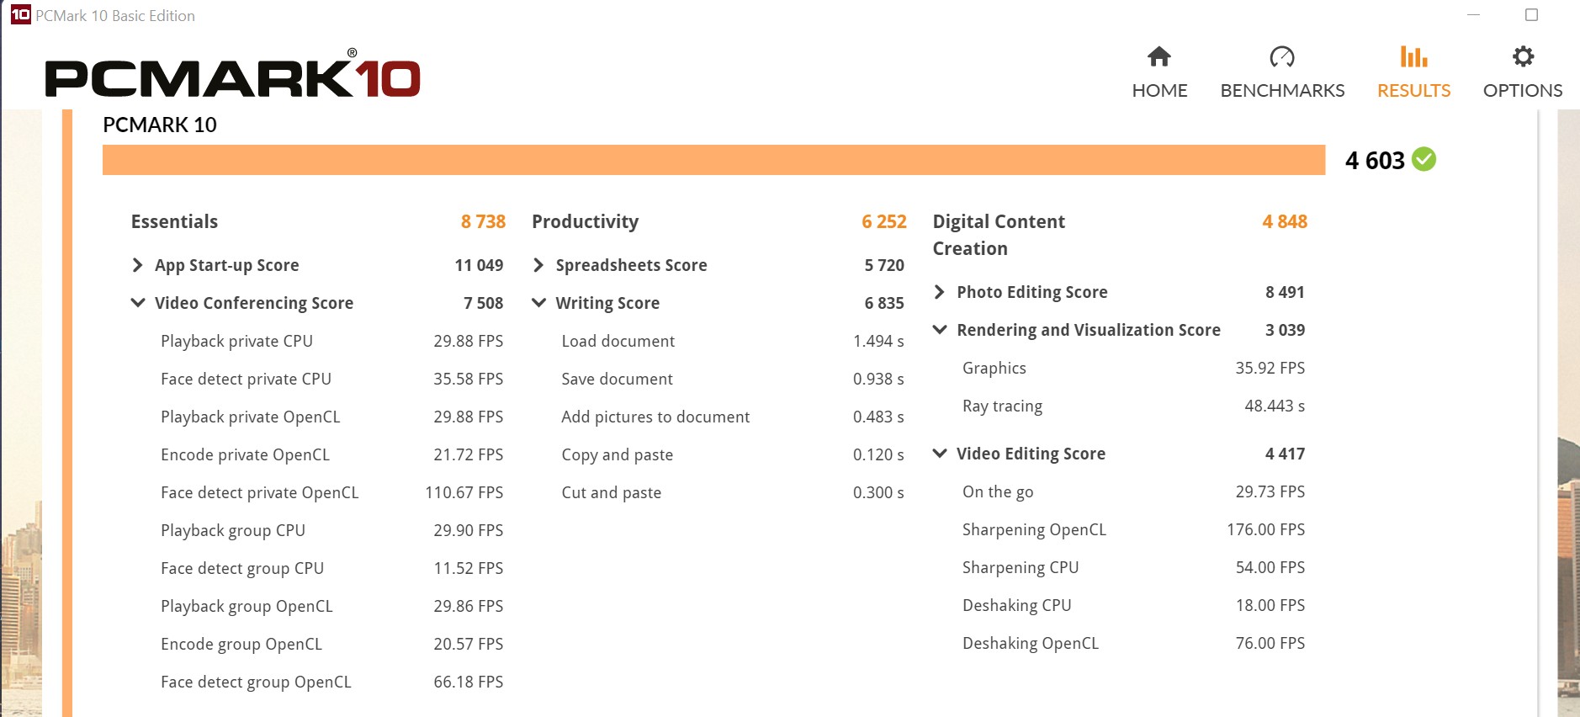Click the PCMark 10 Basic Edition window title
This screenshot has height=717, width=1580.
click(x=115, y=15)
